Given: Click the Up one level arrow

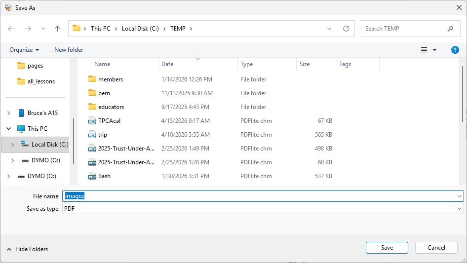Looking at the screenshot, I should [57, 29].
